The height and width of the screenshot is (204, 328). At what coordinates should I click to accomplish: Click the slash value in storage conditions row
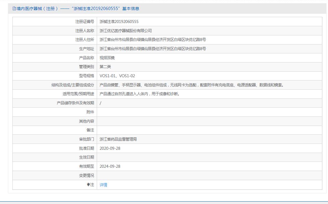[x=100, y=103]
